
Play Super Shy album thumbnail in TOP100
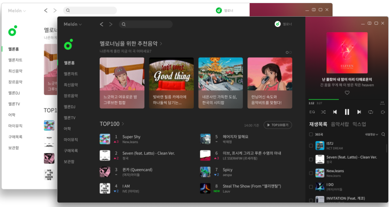coord(105,139)
